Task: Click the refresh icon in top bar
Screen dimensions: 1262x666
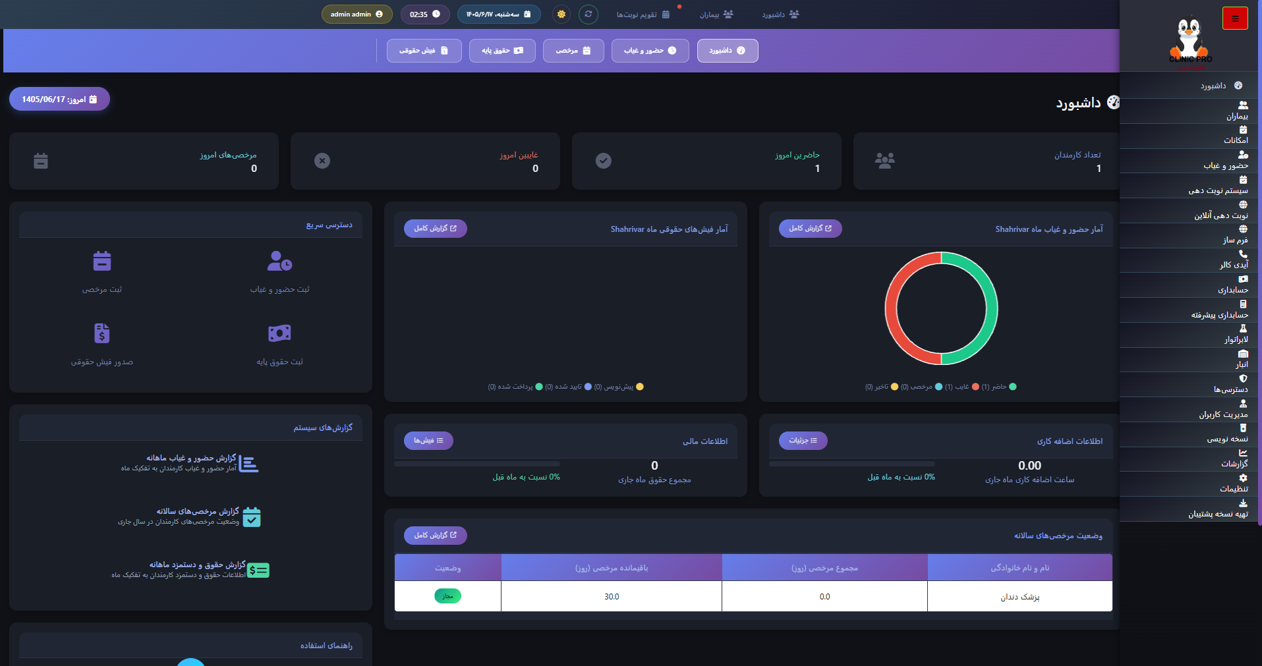Action: [x=588, y=14]
